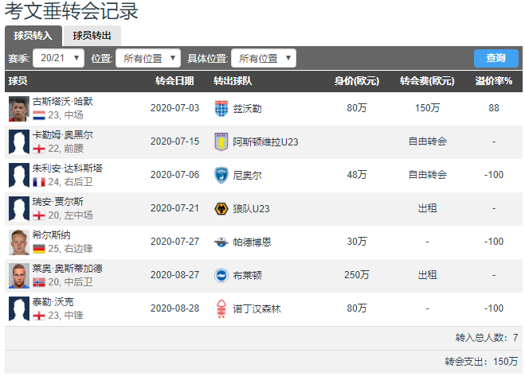Screen dimensions: 525x376
Task: Click the 尼奥尔 club crest icon
Action: coord(221,175)
